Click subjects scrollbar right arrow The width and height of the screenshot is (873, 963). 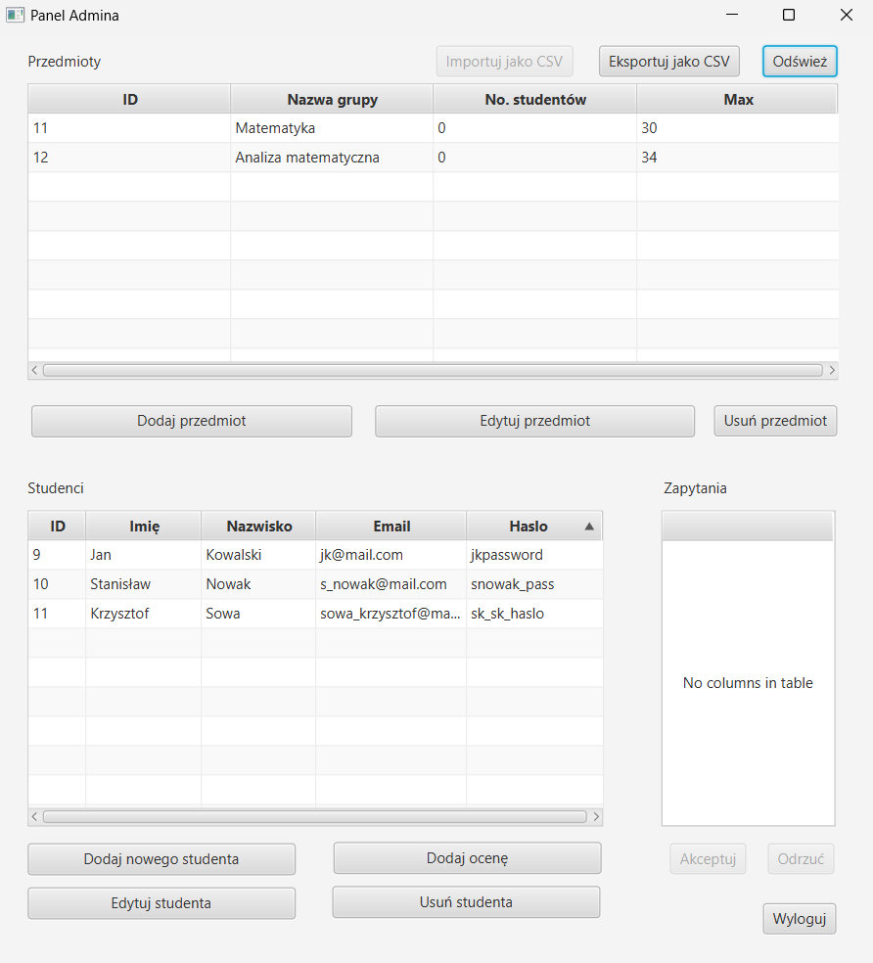coord(832,370)
